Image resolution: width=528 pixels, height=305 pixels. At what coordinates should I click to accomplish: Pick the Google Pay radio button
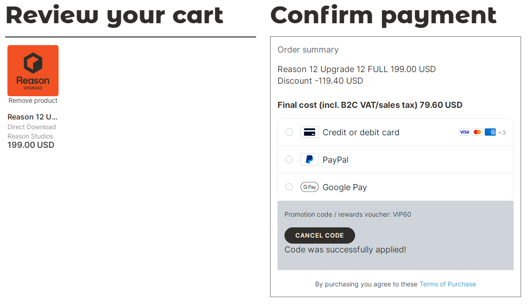289,187
